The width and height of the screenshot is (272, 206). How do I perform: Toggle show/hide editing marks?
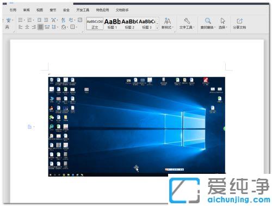[x=71, y=20]
